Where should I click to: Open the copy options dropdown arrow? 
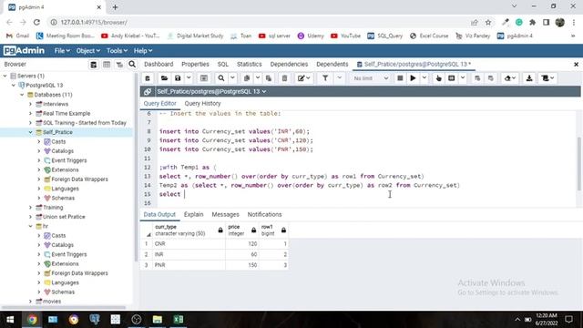tap(257, 78)
